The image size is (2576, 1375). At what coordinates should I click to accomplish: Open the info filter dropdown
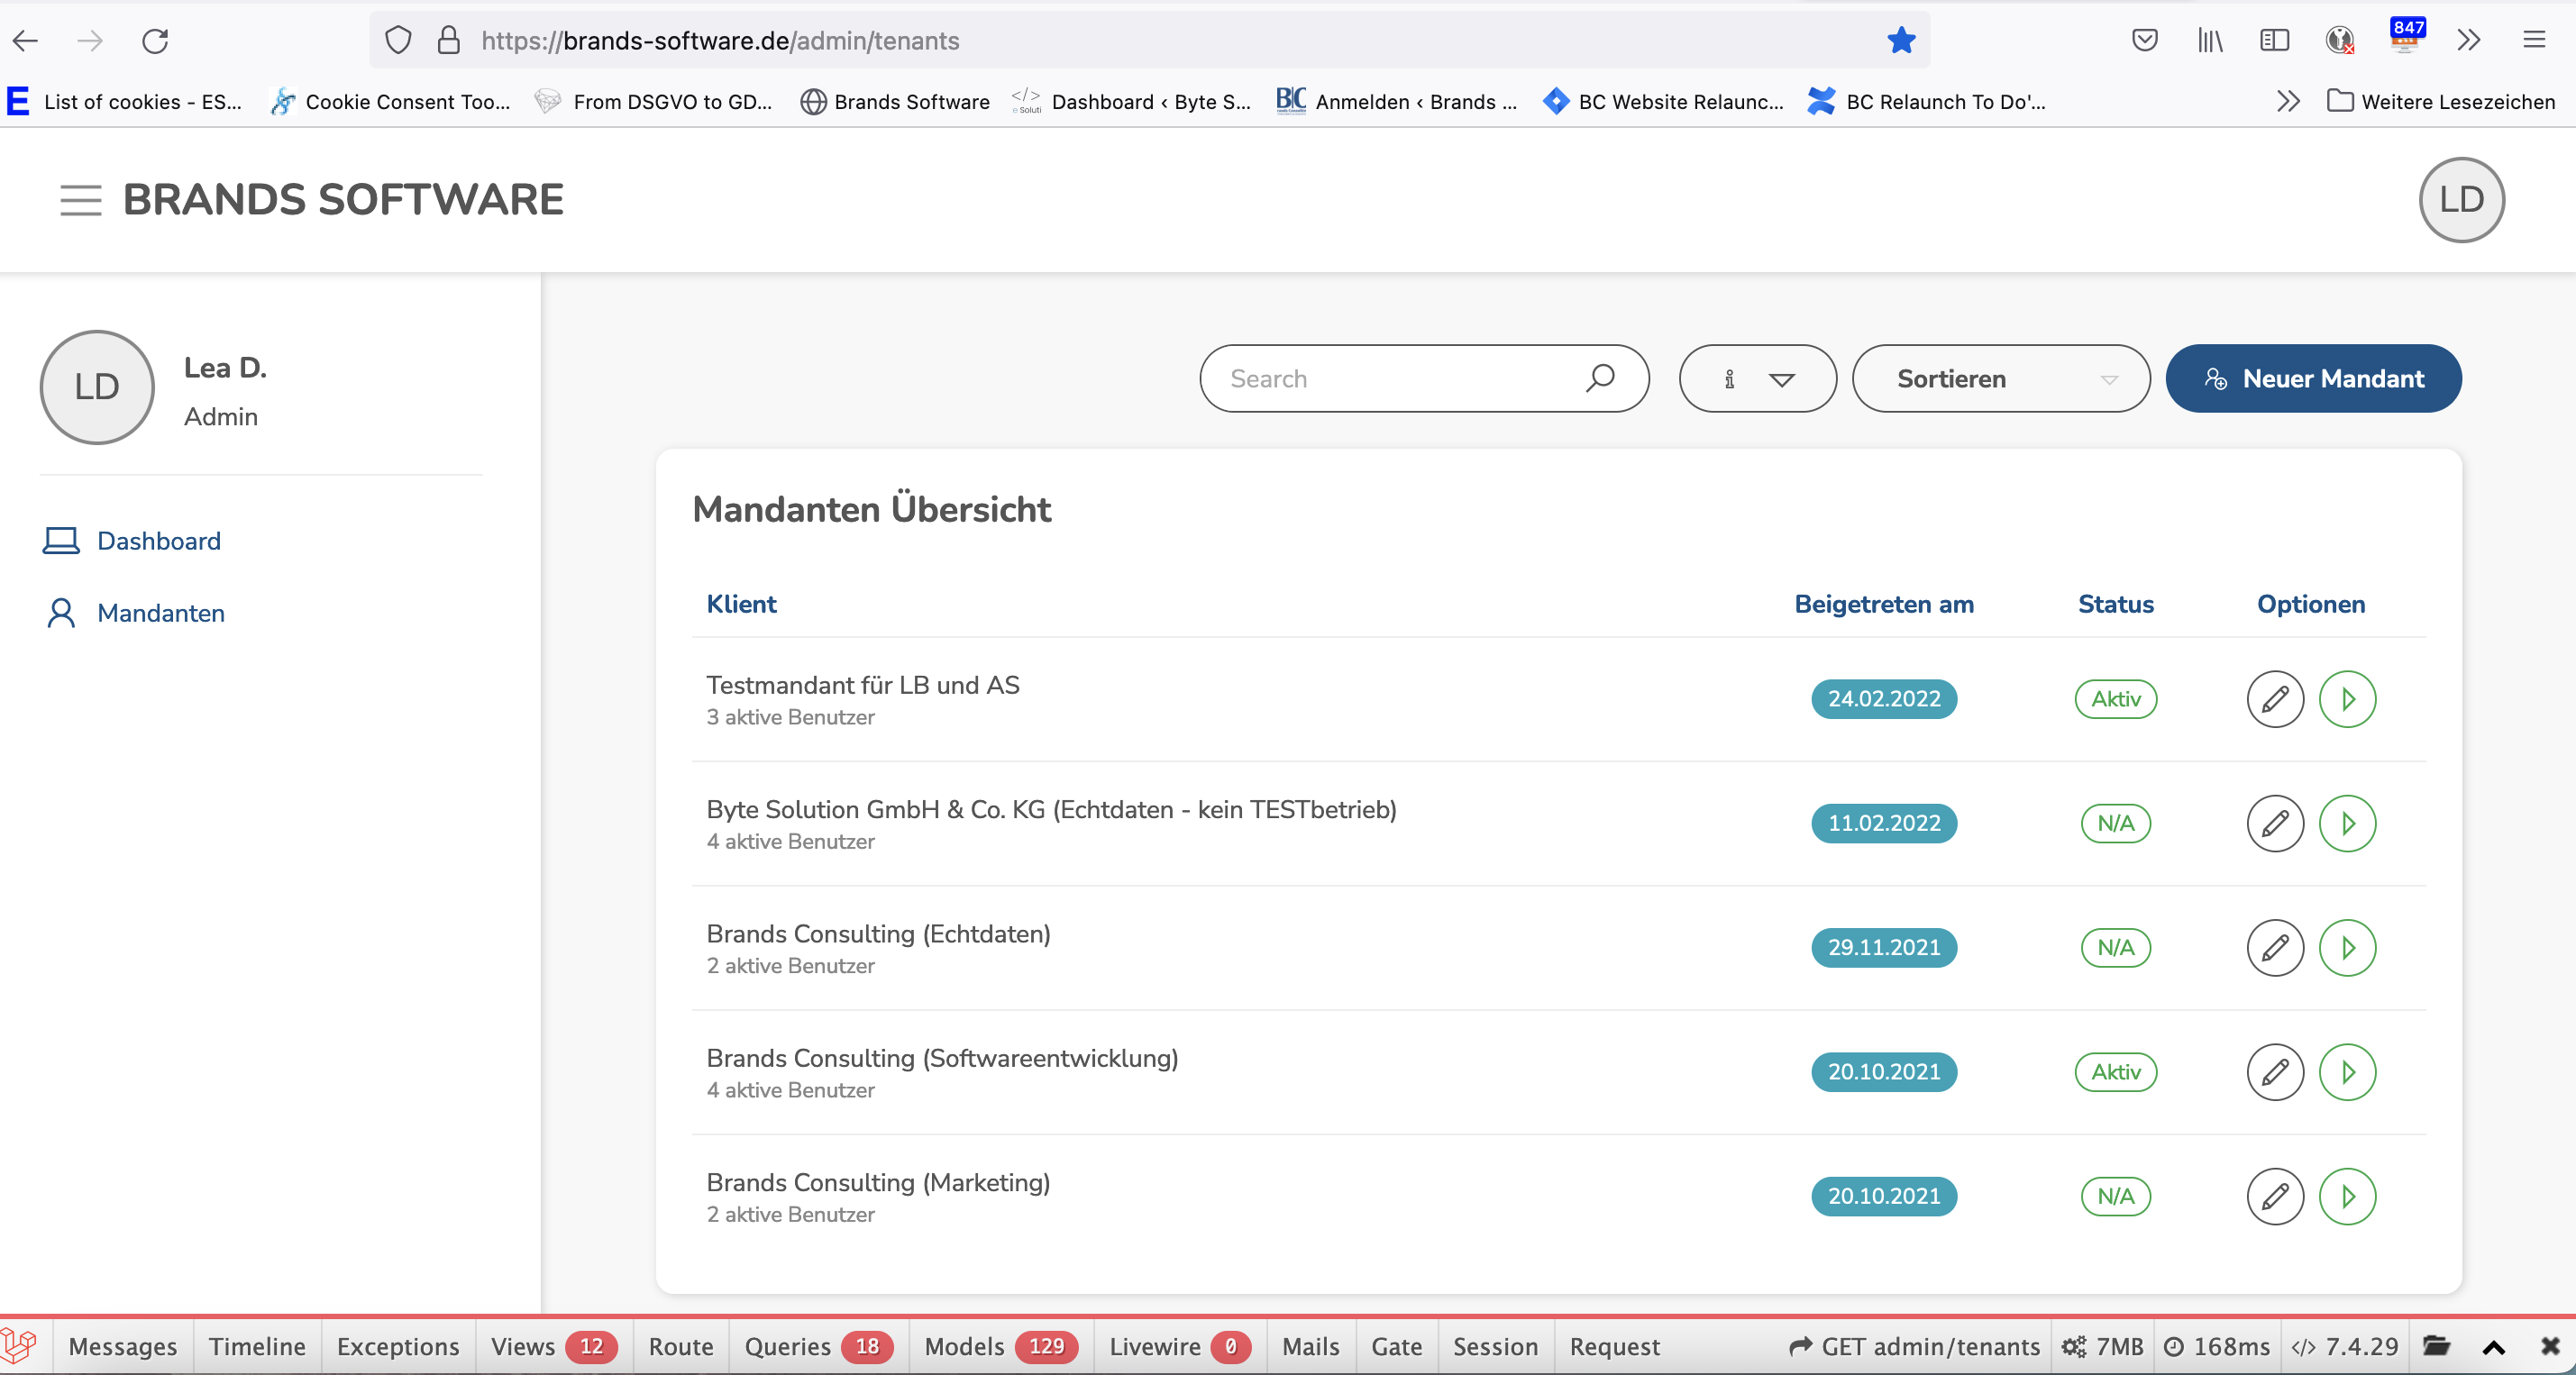pyautogui.click(x=1757, y=379)
